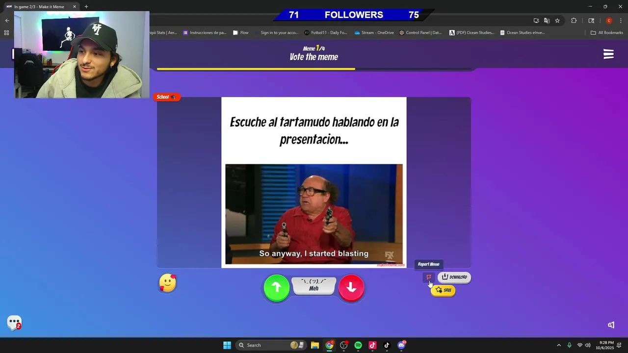
Task: Click the icon left of the profile avatar
Action: pos(591,21)
